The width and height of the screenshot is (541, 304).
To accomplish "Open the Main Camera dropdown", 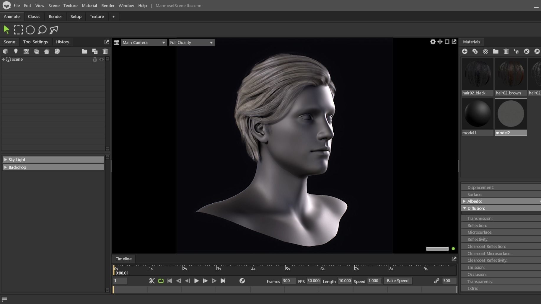I will pos(144,43).
